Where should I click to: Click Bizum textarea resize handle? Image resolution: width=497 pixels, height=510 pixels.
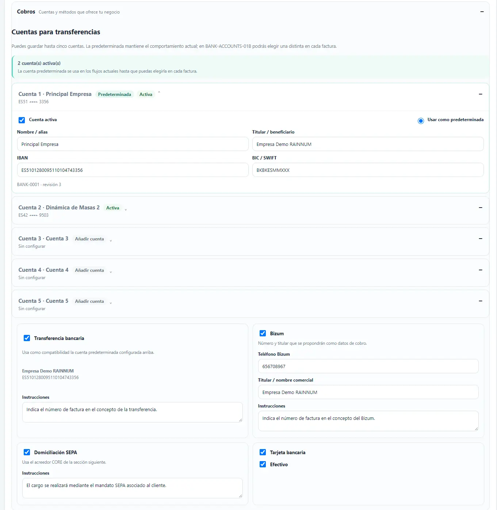pyautogui.click(x=476, y=429)
